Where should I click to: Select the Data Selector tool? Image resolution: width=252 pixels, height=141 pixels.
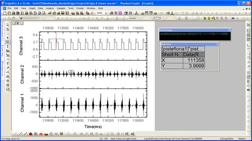[7, 46]
